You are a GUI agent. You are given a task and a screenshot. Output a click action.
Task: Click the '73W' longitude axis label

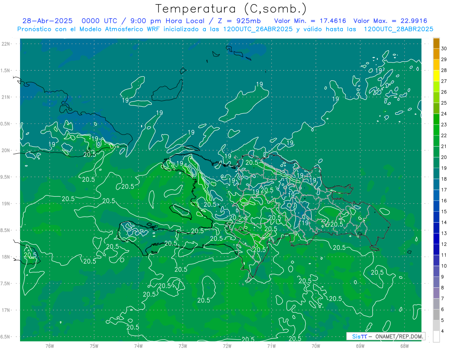(183, 346)
